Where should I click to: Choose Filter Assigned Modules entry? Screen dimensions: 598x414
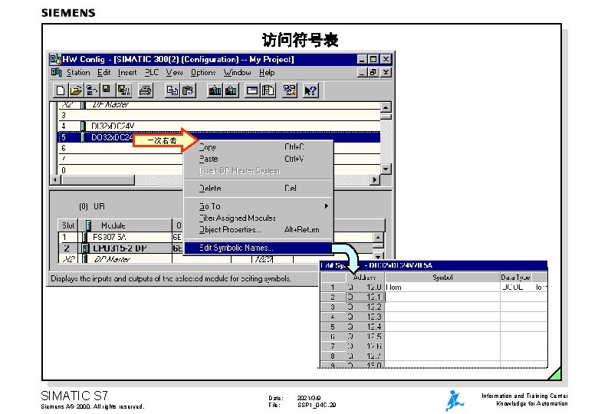(258, 218)
